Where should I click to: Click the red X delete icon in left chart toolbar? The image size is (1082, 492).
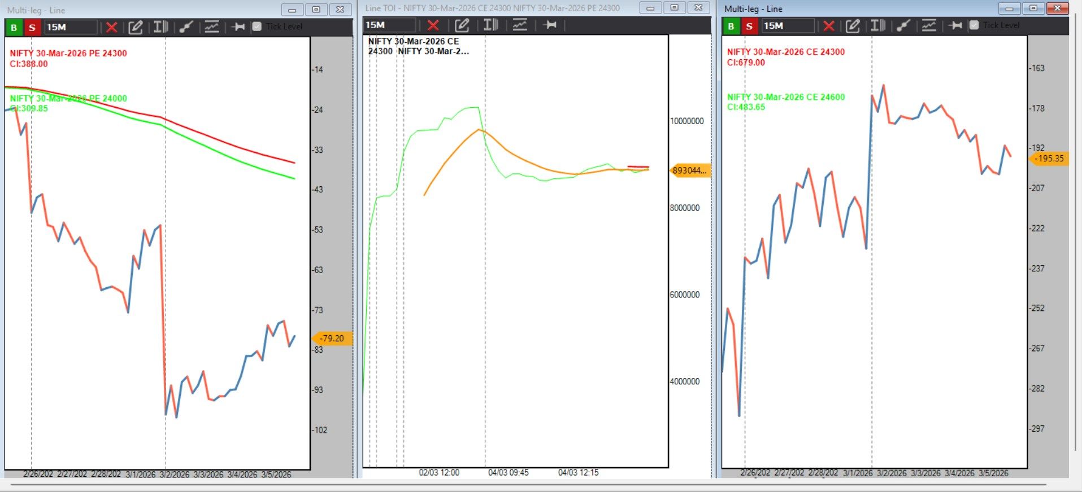pos(111,27)
